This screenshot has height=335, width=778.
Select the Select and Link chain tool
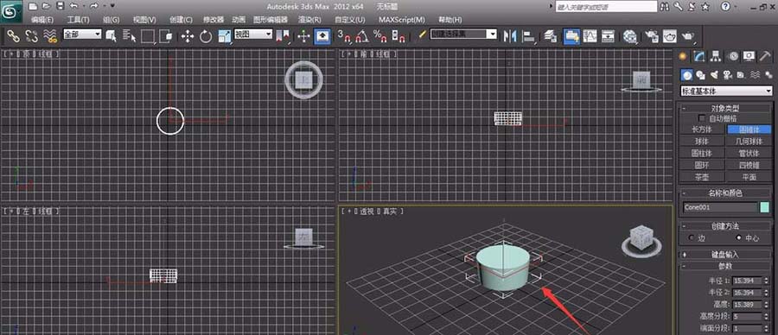pos(13,36)
